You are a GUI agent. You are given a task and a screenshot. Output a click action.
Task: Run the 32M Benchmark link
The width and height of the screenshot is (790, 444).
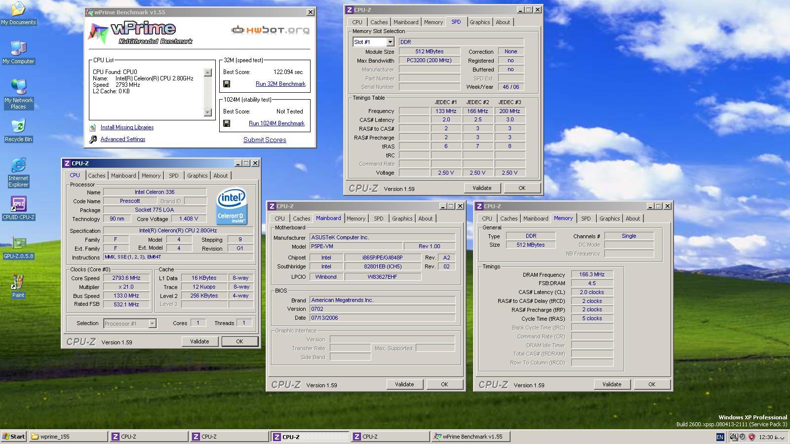(280, 84)
